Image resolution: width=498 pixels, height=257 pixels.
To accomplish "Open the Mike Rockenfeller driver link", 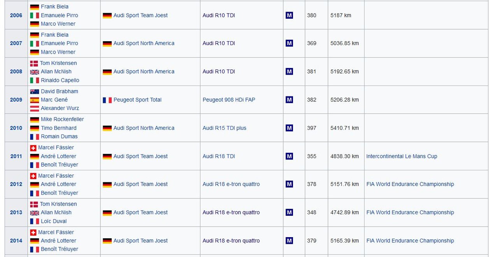I will [62, 119].
